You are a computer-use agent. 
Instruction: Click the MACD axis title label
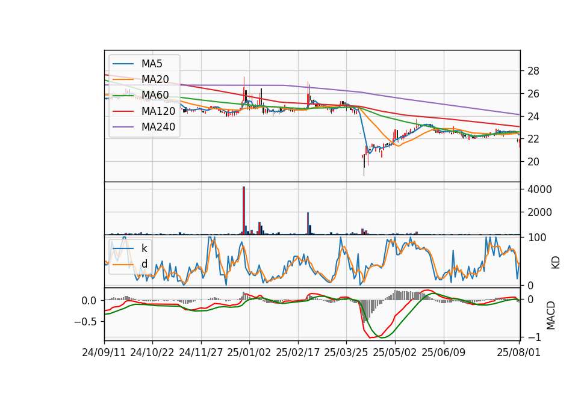pos(550,315)
